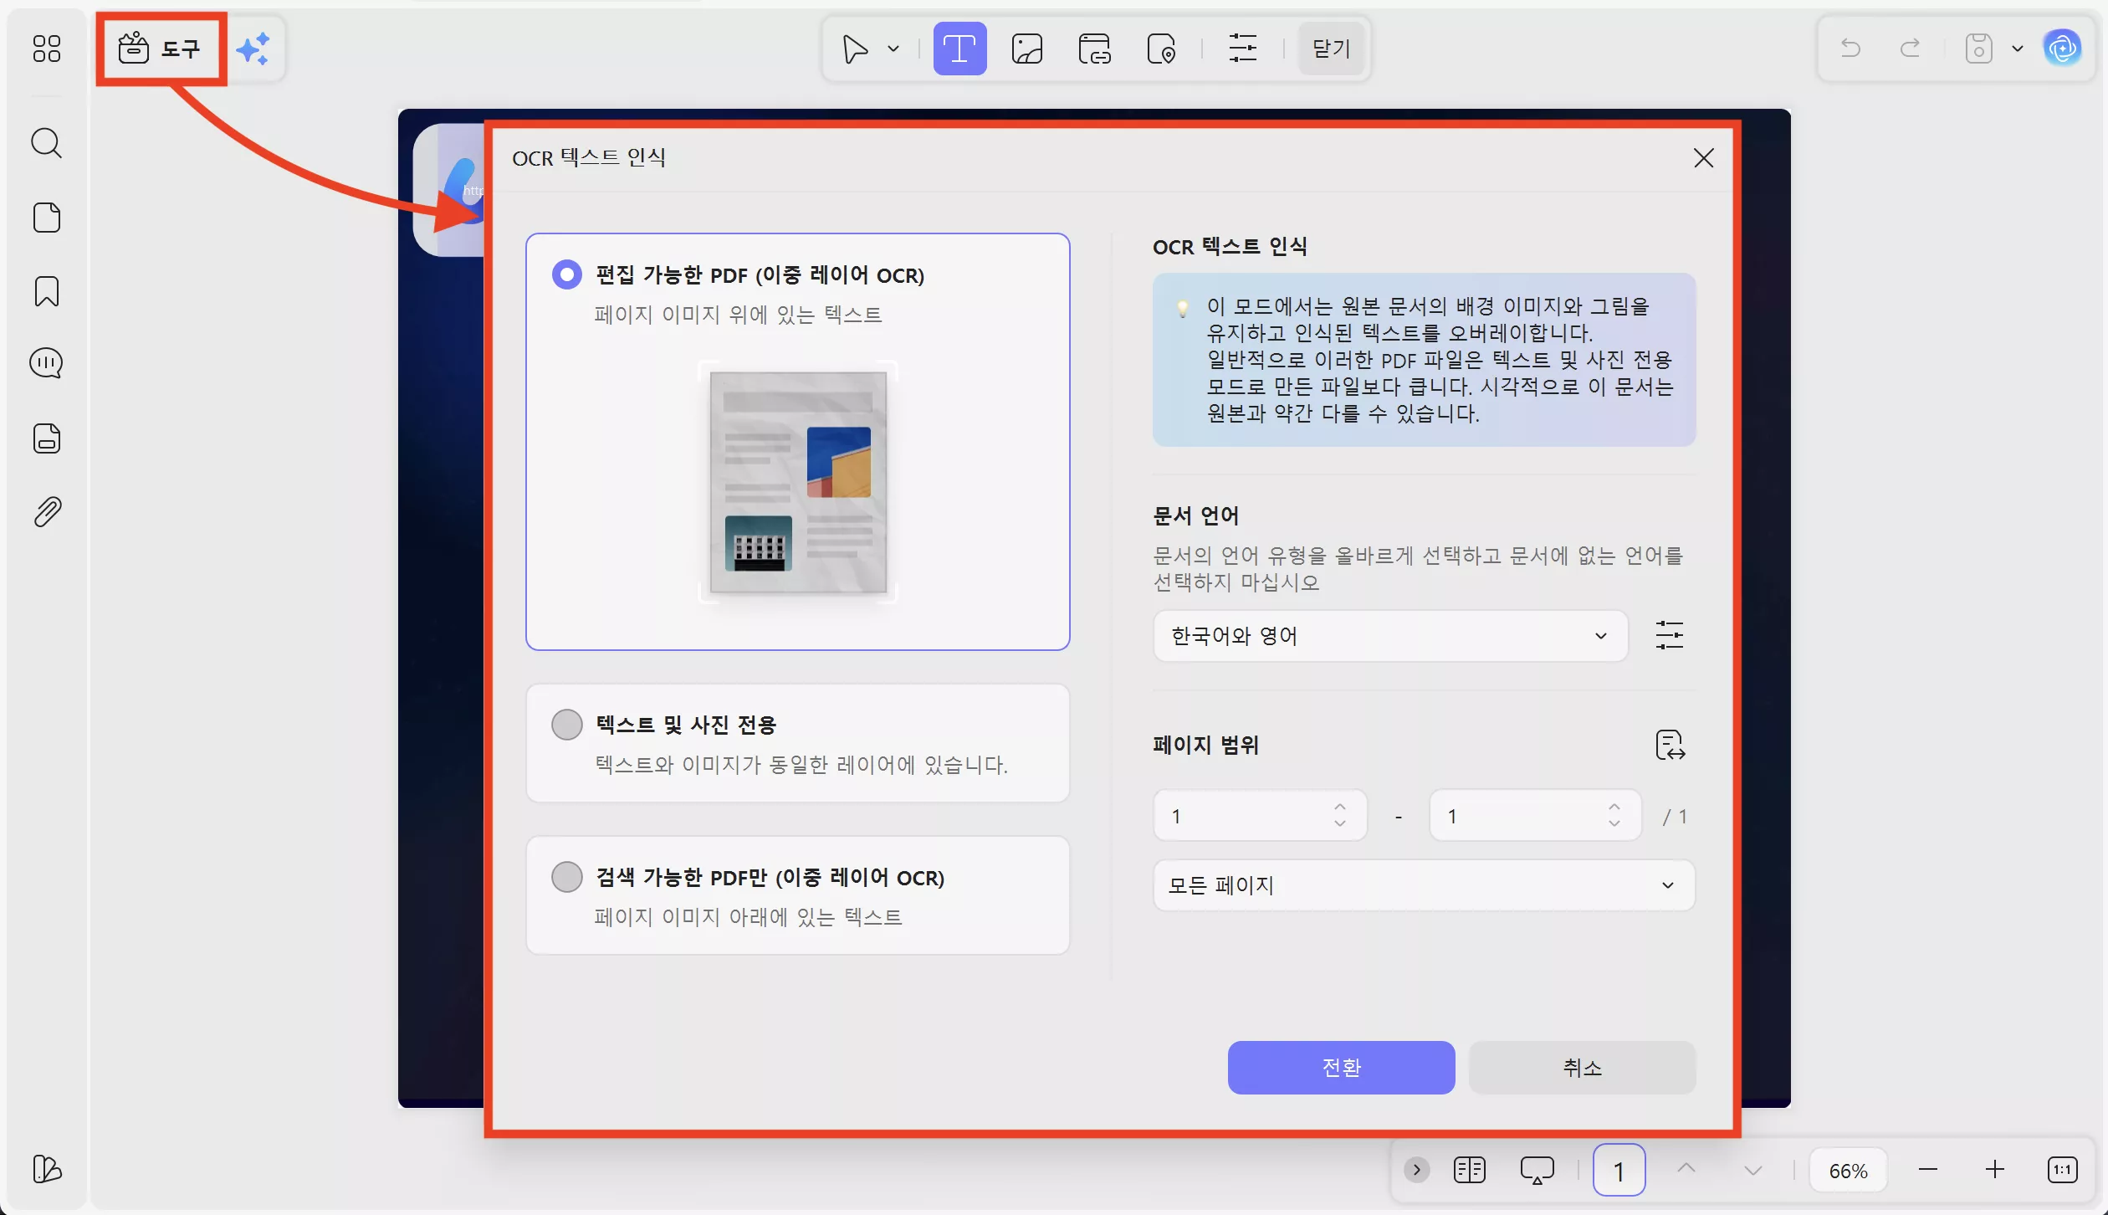
Task: Open the '모든 페이지' page range dropdown
Action: click(x=1422, y=885)
